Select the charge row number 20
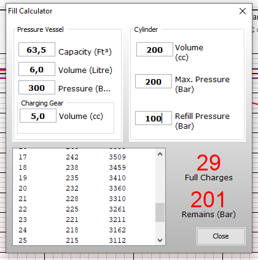The height and width of the screenshot is (260, 258). pyautogui.click(x=23, y=188)
